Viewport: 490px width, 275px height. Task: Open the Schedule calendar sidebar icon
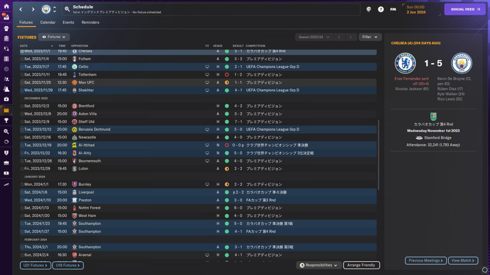click(x=6, y=110)
